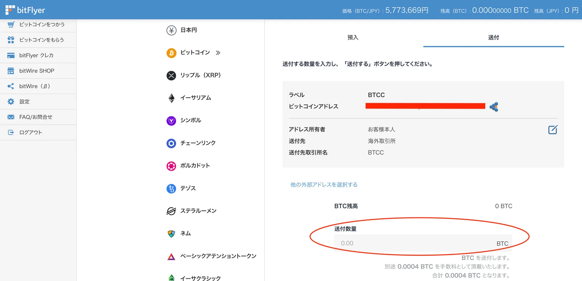Click ログアウト to log out

38,132
